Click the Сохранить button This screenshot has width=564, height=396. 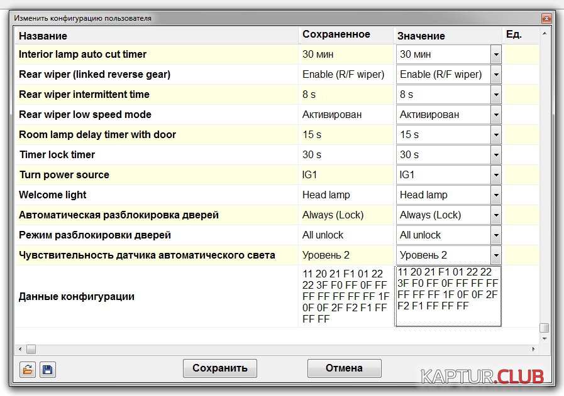219,368
